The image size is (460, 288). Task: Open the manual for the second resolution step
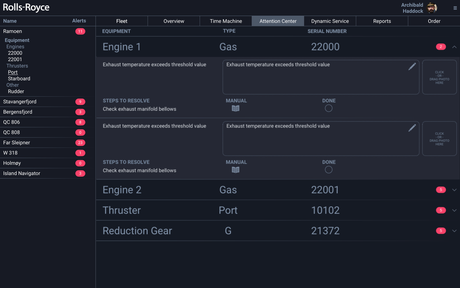click(x=235, y=170)
